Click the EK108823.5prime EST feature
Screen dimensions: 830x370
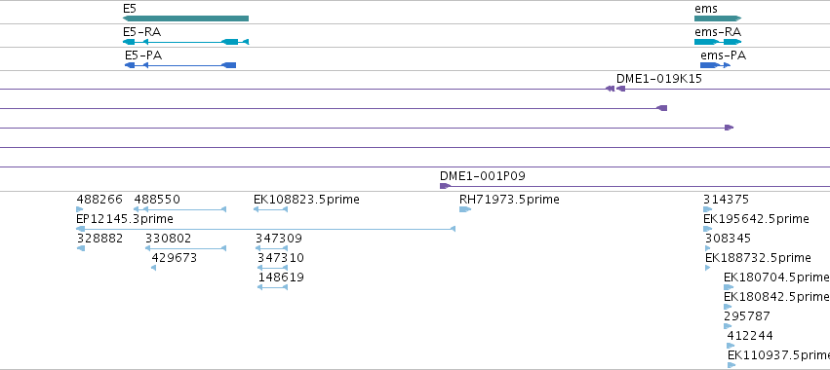270,209
